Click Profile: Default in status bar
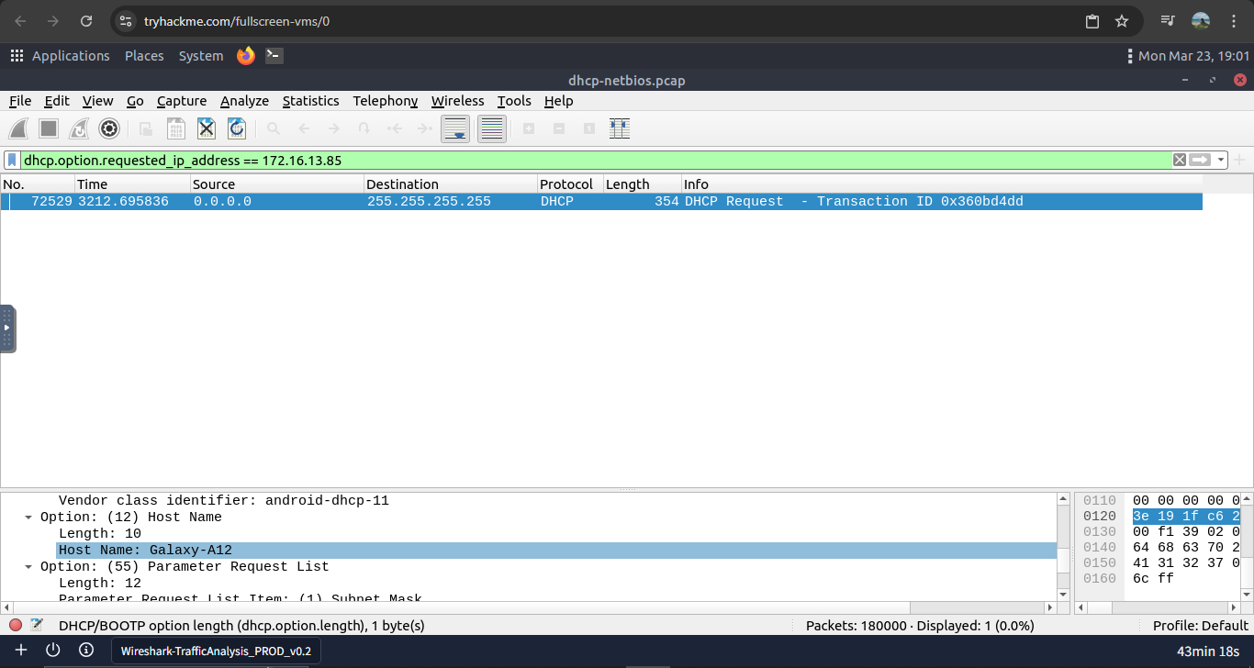The image size is (1254, 668). (x=1201, y=626)
